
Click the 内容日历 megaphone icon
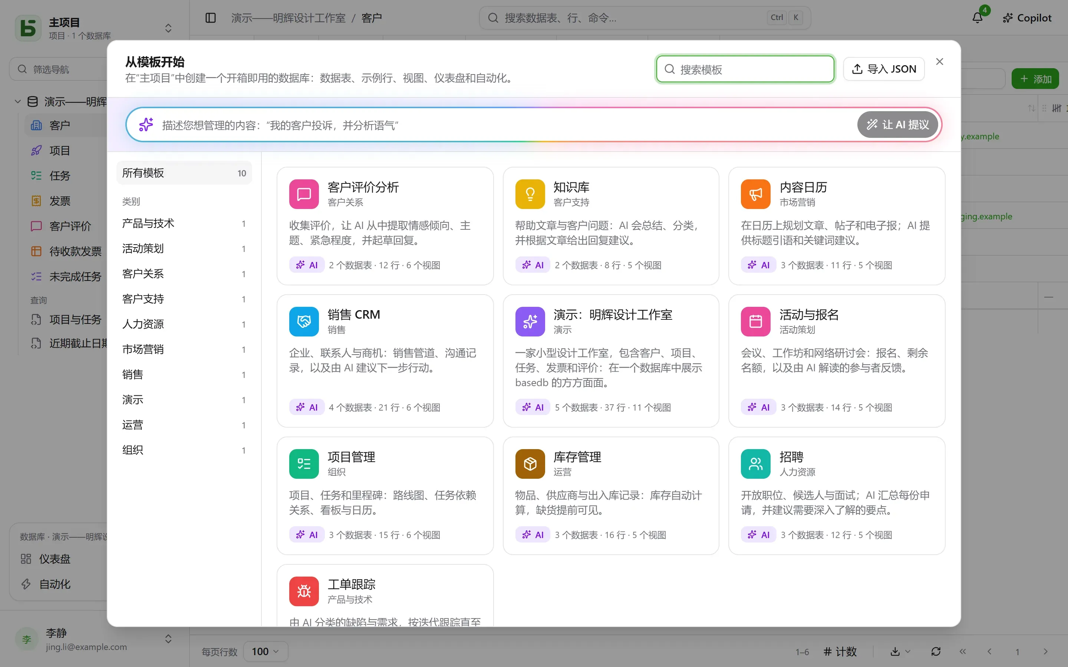point(755,194)
